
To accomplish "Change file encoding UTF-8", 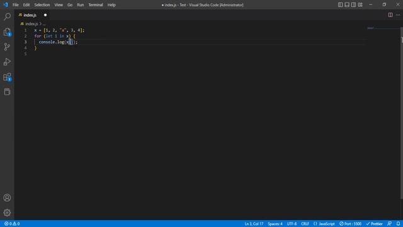I will (292, 224).
